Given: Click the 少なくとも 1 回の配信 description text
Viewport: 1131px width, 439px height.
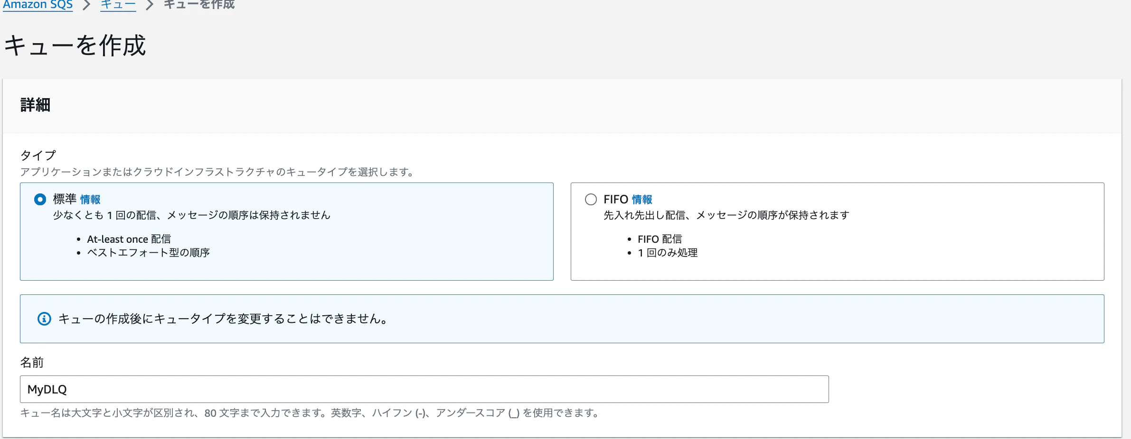Looking at the screenshot, I should click(x=191, y=215).
